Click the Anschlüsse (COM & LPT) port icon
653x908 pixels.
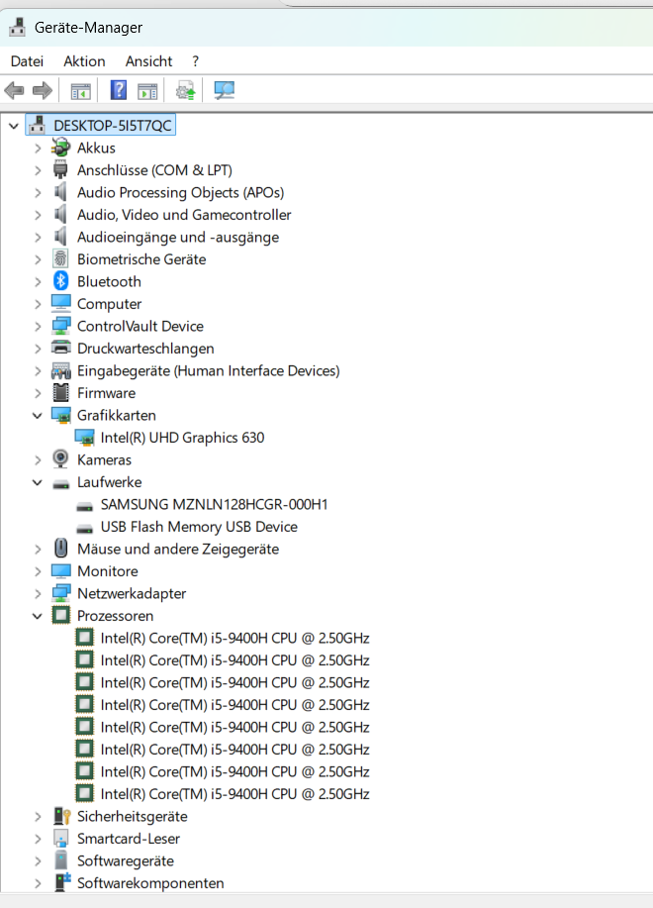60,169
